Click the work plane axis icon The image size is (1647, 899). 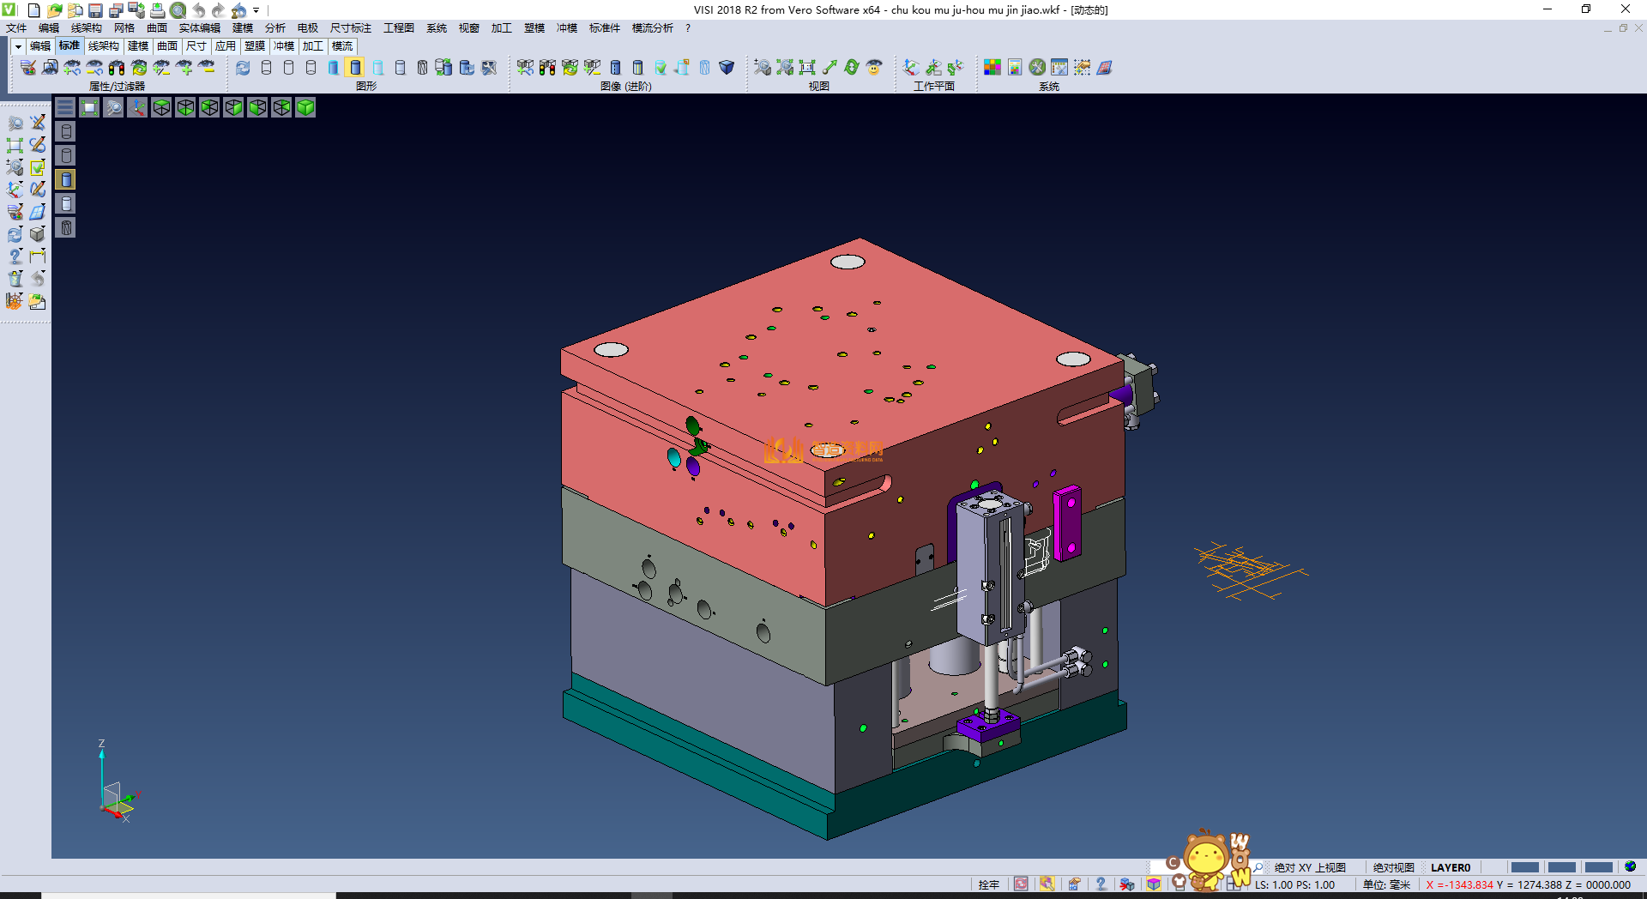[911, 67]
